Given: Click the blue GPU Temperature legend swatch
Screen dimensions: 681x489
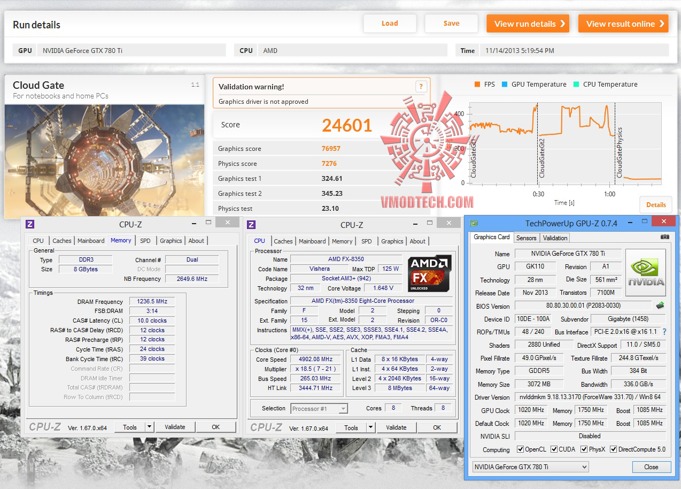Looking at the screenshot, I should click(x=504, y=85).
